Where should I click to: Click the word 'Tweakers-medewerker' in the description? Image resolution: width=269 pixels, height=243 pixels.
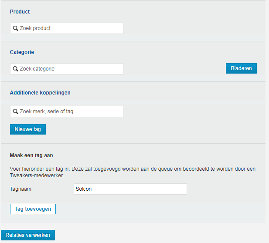37,175
